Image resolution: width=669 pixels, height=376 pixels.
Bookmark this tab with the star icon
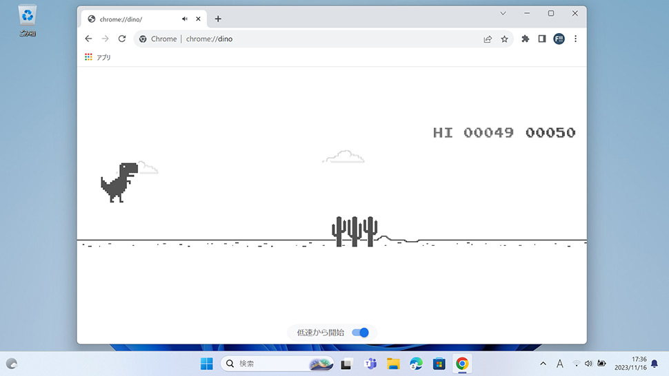tap(504, 39)
